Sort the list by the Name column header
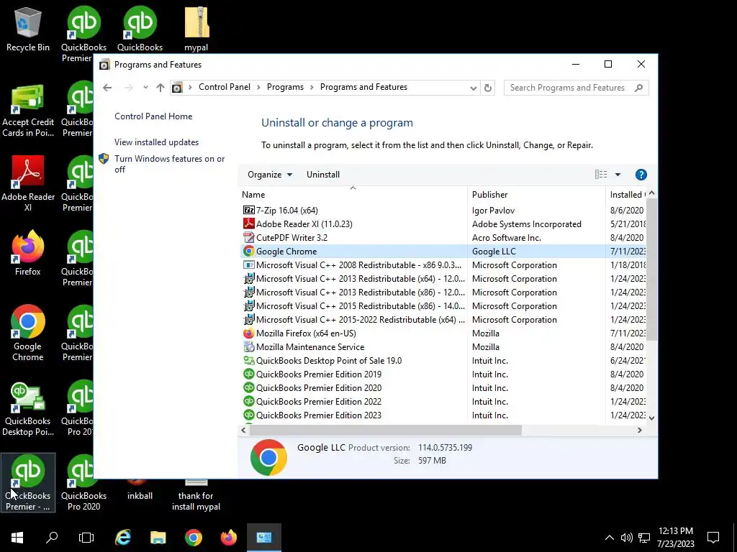Viewport: 737px width, 552px height. point(353,195)
